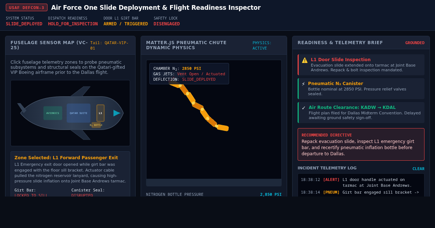
Task: Probe the QATAR SUITE zone on the fuselage
Action: click(x=78, y=113)
